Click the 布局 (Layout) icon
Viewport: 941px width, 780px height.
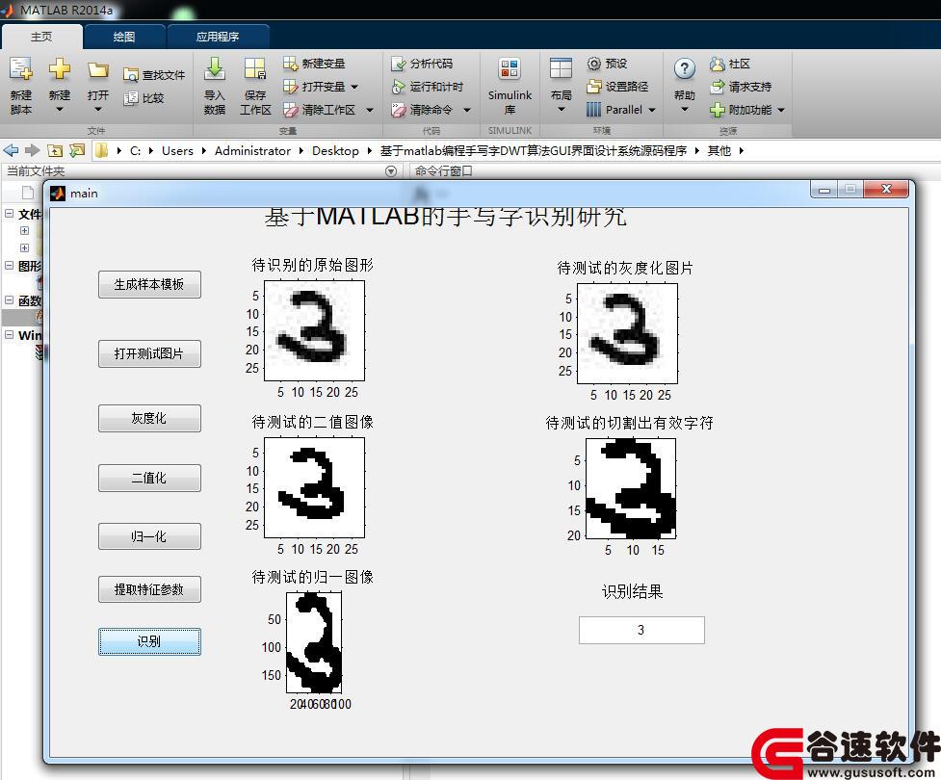562,68
